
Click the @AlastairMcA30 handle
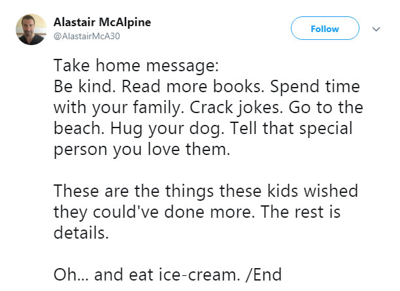[86, 36]
